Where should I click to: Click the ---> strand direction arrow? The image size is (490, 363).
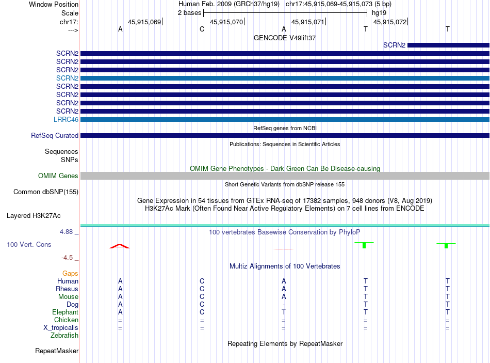[x=73, y=30]
